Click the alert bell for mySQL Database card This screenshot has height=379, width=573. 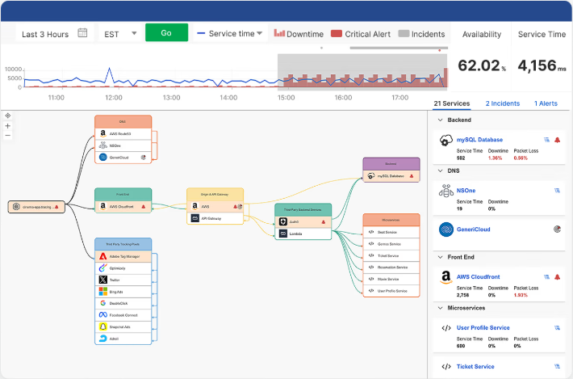coord(558,140)
